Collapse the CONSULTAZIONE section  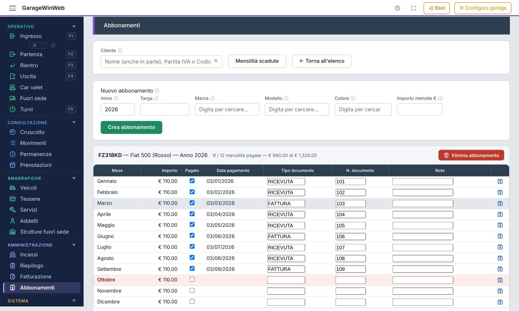tap(74, 122)
